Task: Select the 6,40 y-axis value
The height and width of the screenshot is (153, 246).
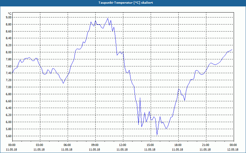Action: [9, 108]
